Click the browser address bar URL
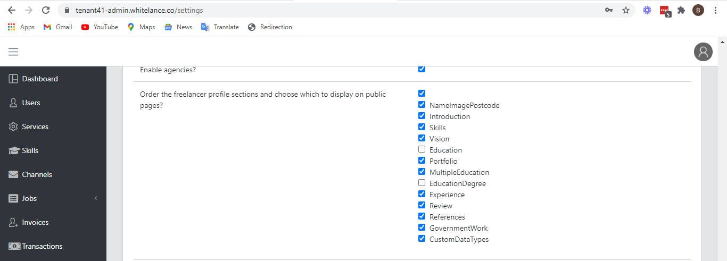This screenshot has height=261, width=727. (x=139, y=10)
